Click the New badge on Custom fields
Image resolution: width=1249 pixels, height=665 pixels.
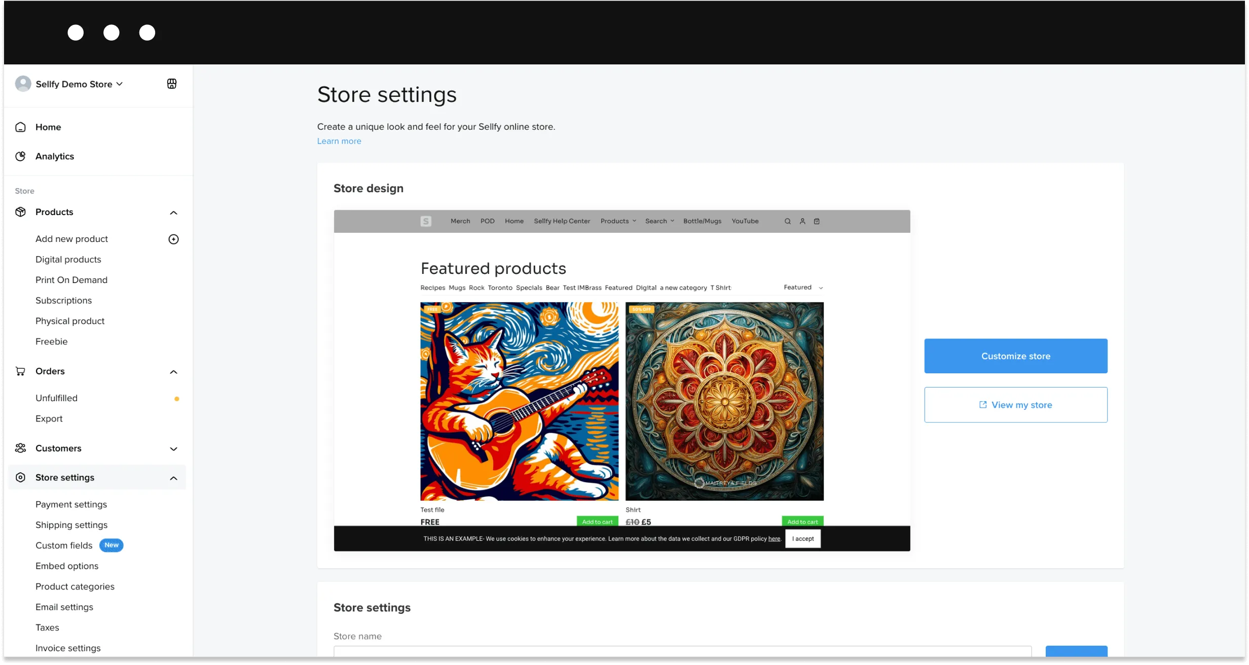[x=112, y=545]
